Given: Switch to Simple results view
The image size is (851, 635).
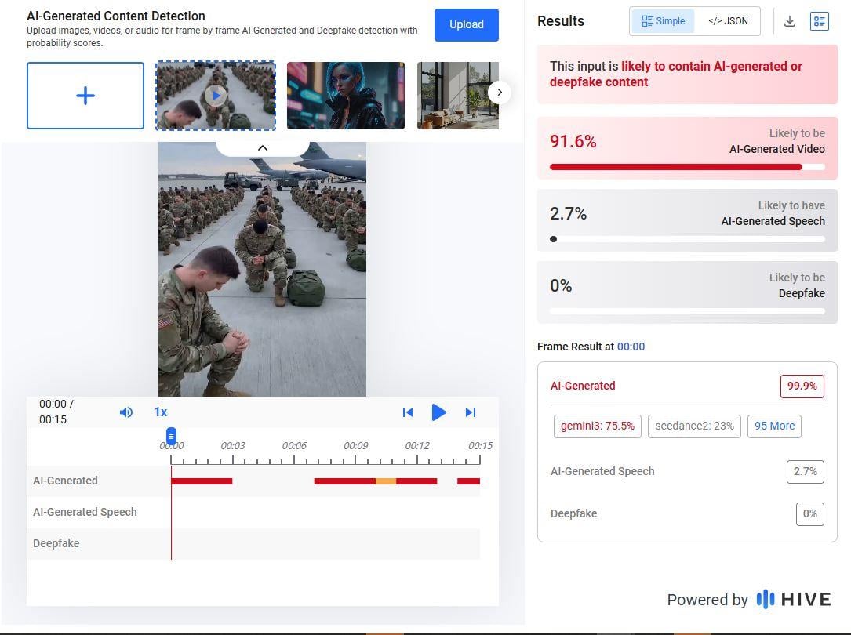Looking at the screenshot, I should [663, 21].
